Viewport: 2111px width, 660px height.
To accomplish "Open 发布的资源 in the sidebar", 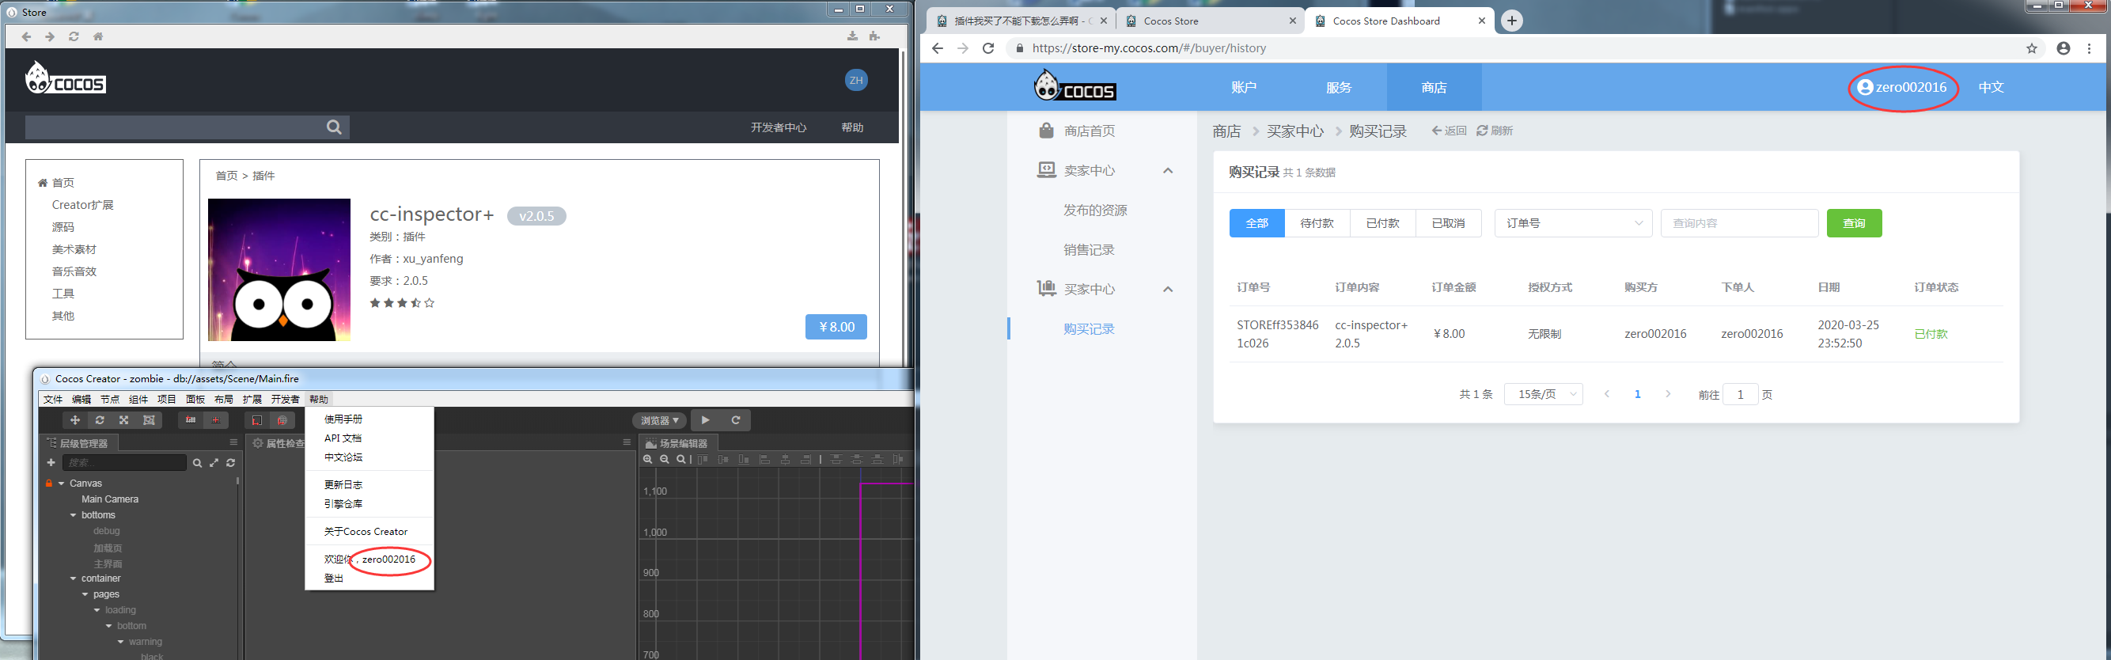I will click(1096, 211).
